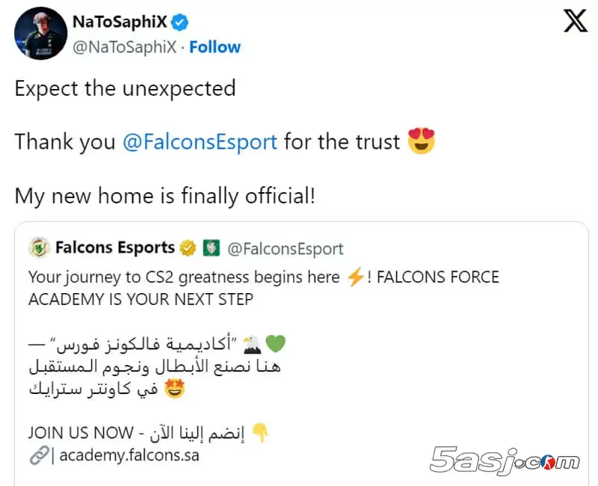Click the lightning bolt emoji in the quoted tweet
598x486 pixels.
click(355, 277)
